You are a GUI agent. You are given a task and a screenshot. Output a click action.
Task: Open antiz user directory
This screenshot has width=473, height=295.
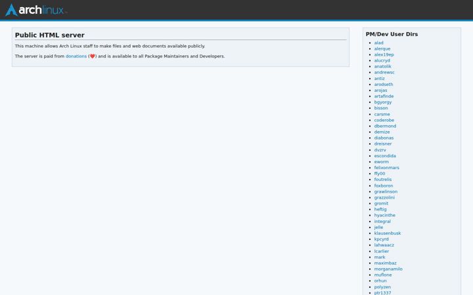pyautogui.click(x=379, y=79)
